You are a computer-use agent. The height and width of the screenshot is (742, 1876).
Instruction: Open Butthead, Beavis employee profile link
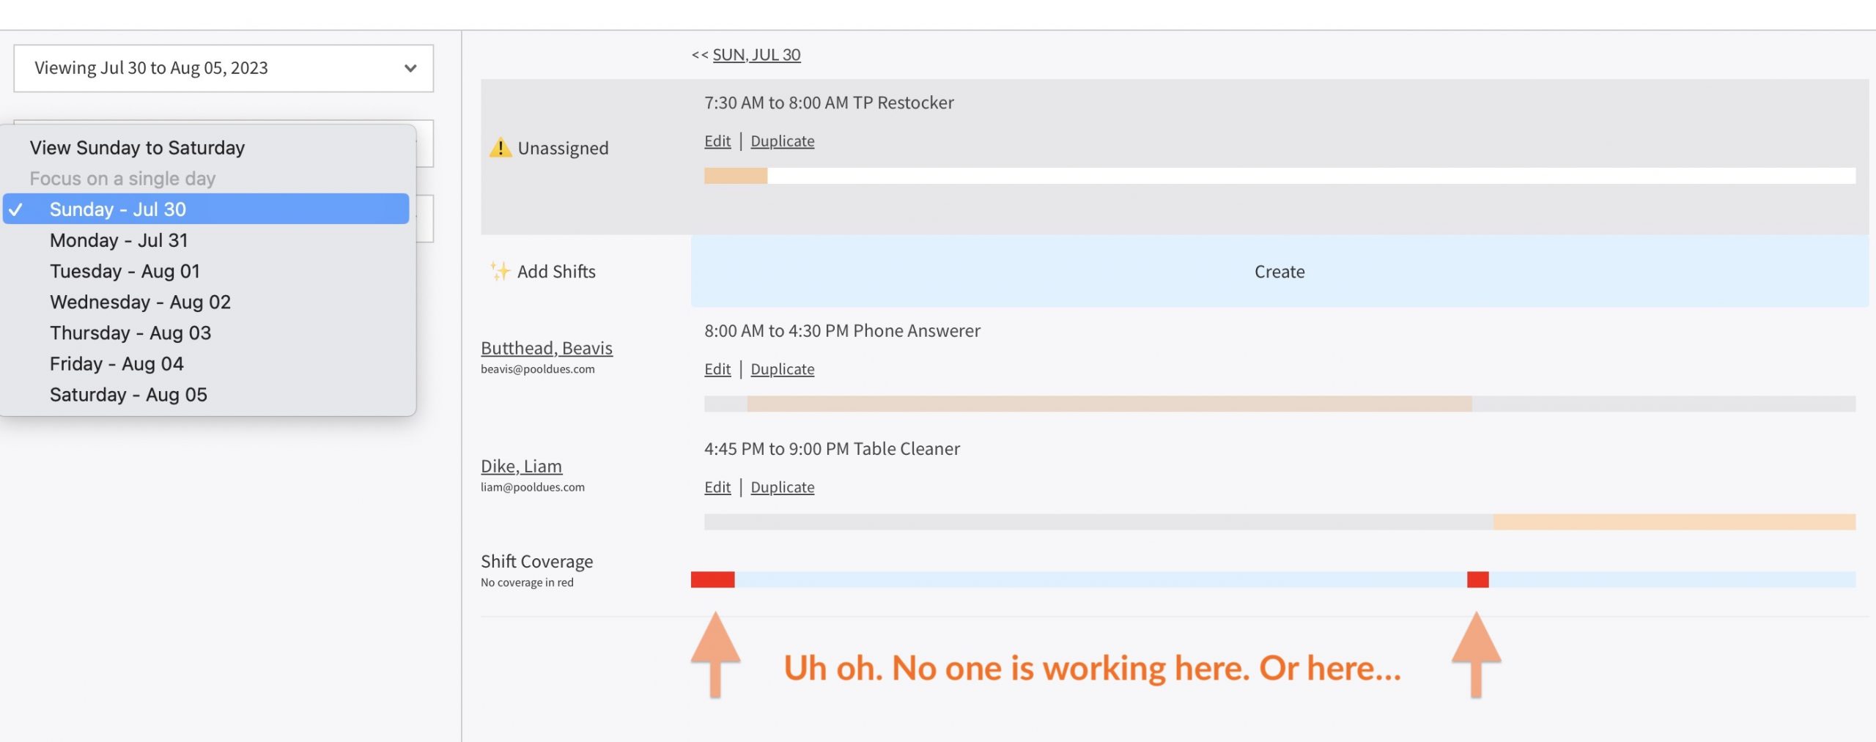[x=546, y=348]
